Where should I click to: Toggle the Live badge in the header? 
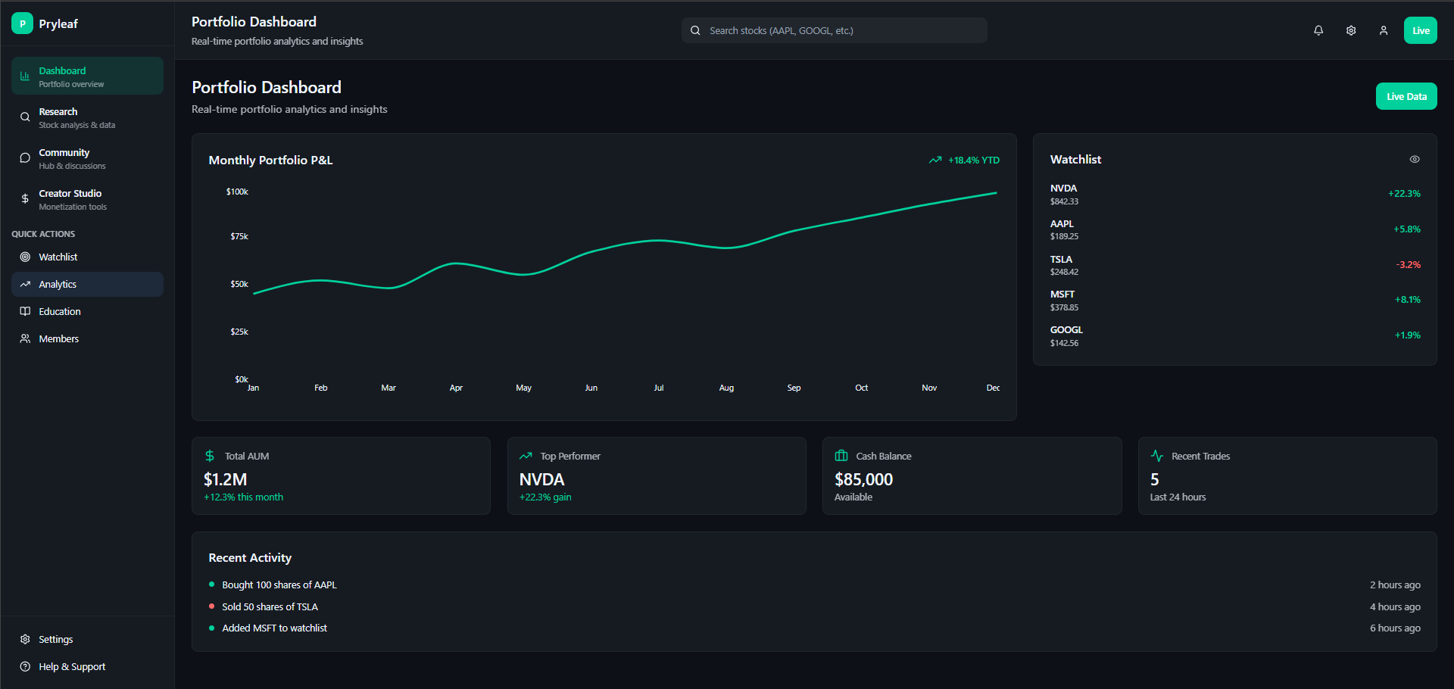[1421, 30]
